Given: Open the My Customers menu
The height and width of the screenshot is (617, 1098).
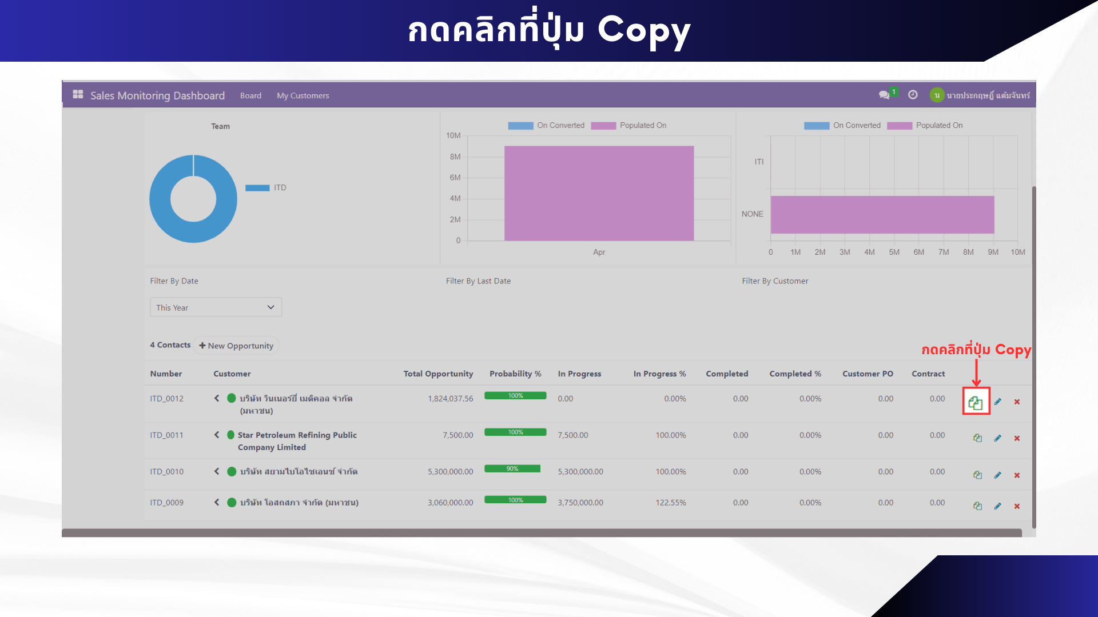Looking at the screenshot, I should click(303, 95).
